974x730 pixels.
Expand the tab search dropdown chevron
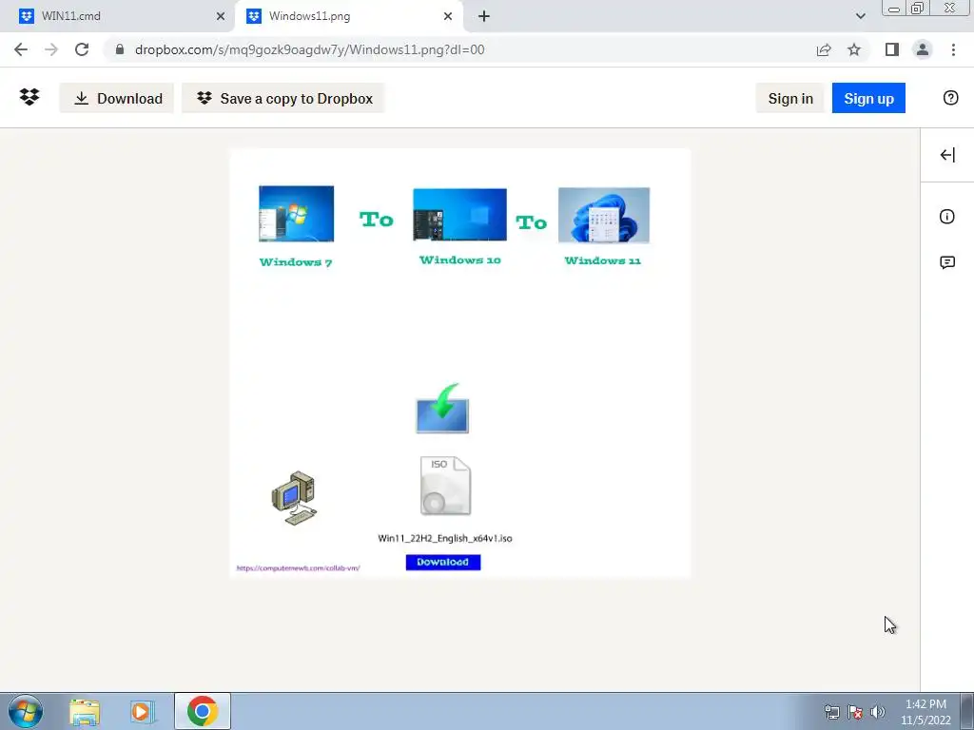(x=860, y=16)
